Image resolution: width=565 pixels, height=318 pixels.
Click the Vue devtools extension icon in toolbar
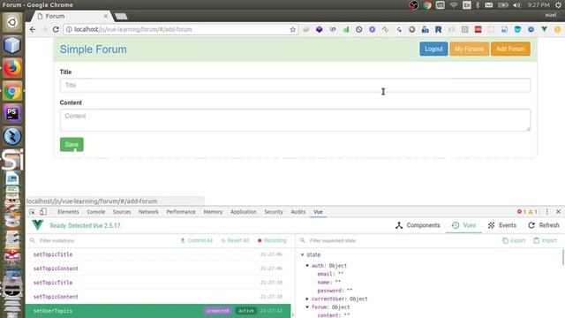(x=544, y=29)
